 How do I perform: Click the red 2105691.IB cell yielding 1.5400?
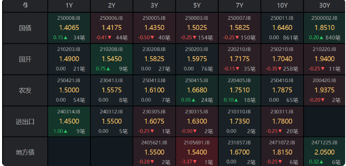click(x=197, y=152)
